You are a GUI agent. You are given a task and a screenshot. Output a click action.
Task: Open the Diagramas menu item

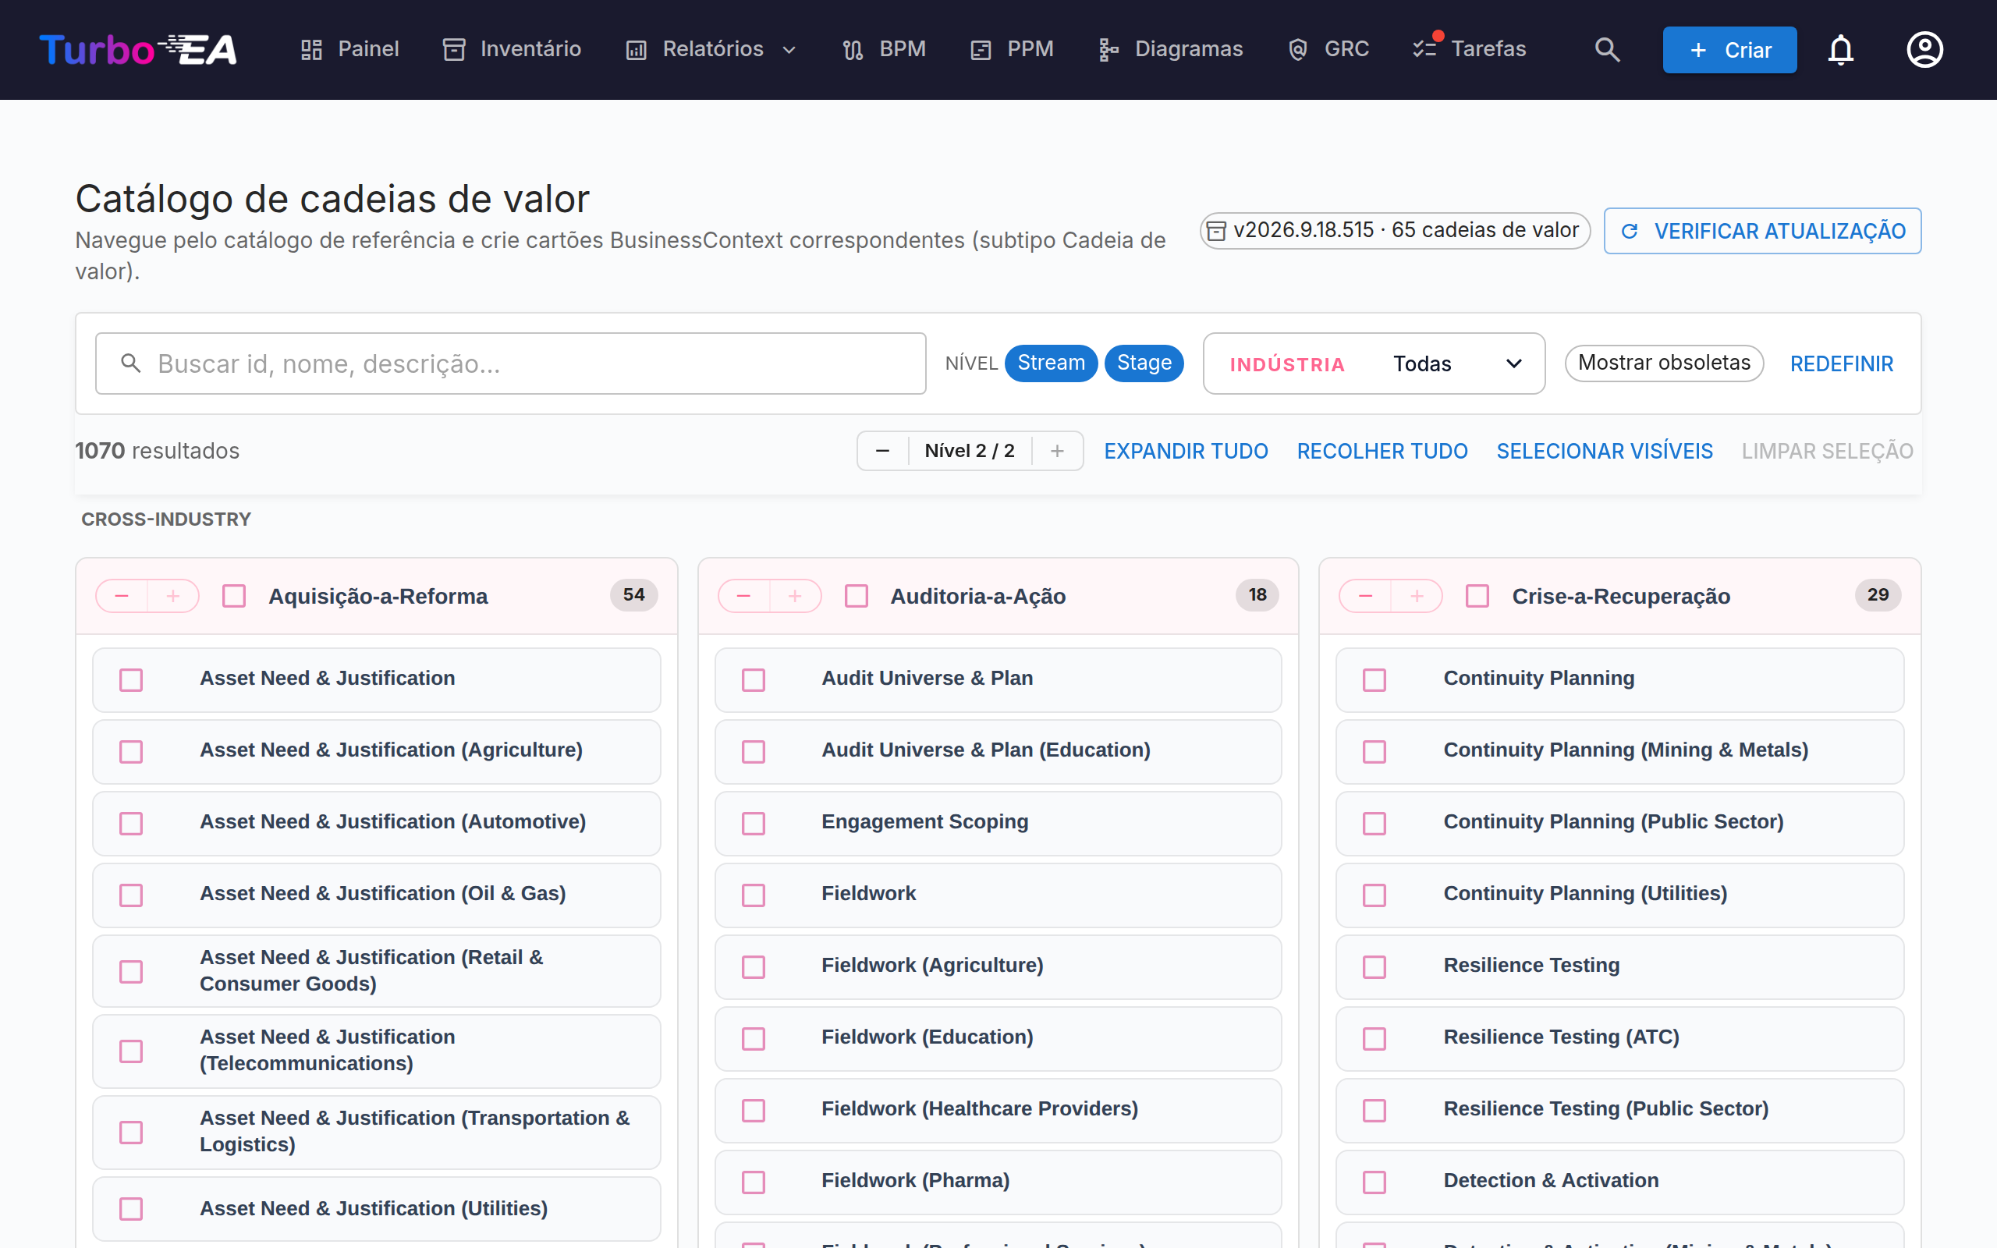(x=1170, y=49)
